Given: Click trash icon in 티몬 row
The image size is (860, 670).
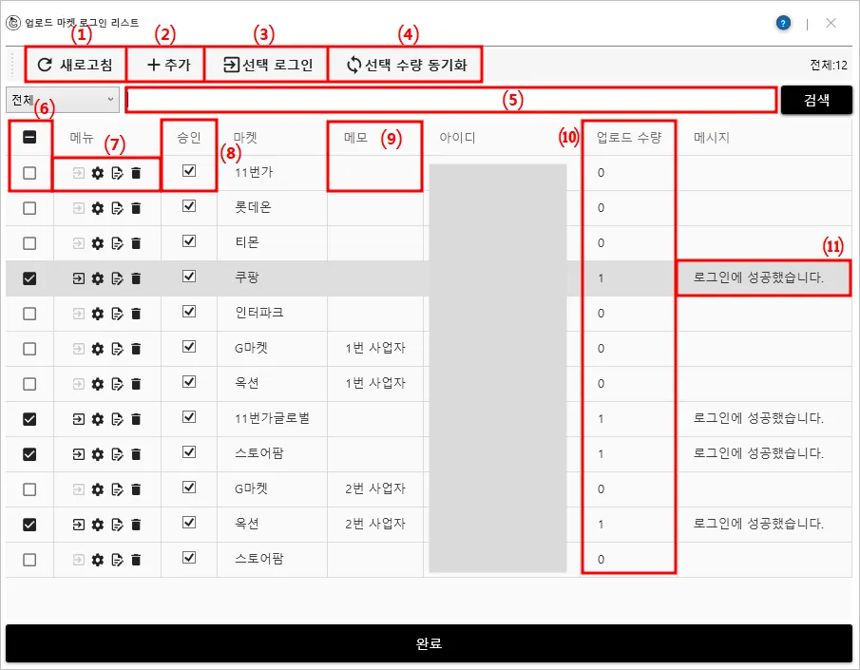Looking at the screenshot, I should click(x=136, y=243).
